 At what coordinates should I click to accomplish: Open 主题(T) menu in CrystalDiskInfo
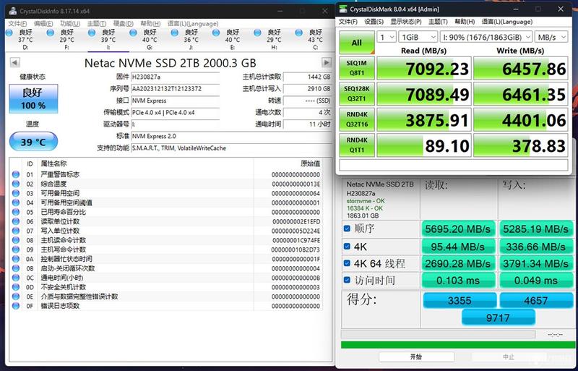(97, 24)
